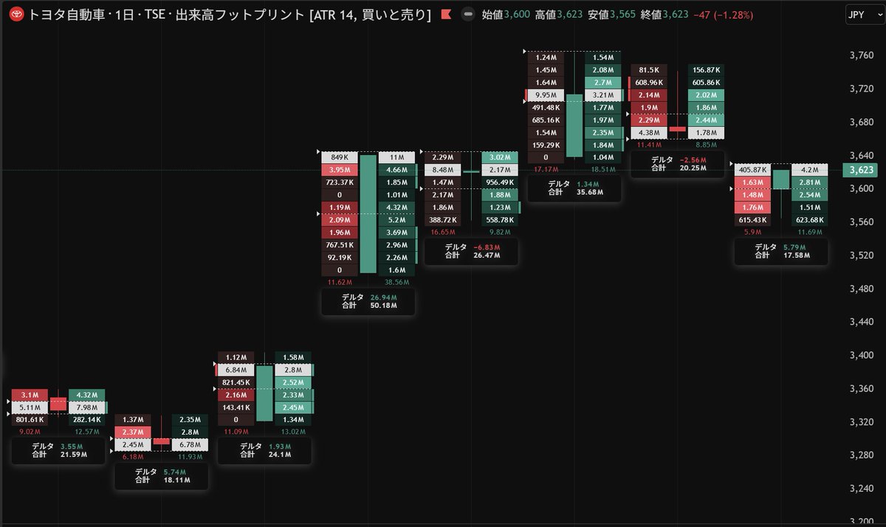Click the Toyota logo icon

click(x=18, y=14)
